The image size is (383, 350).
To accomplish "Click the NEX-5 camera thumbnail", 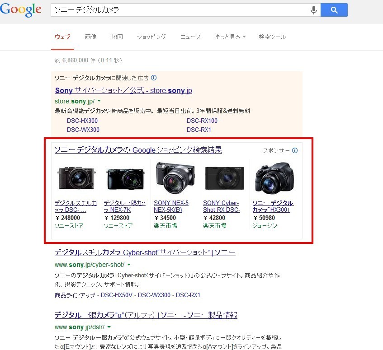I will (x=175, y=178).
